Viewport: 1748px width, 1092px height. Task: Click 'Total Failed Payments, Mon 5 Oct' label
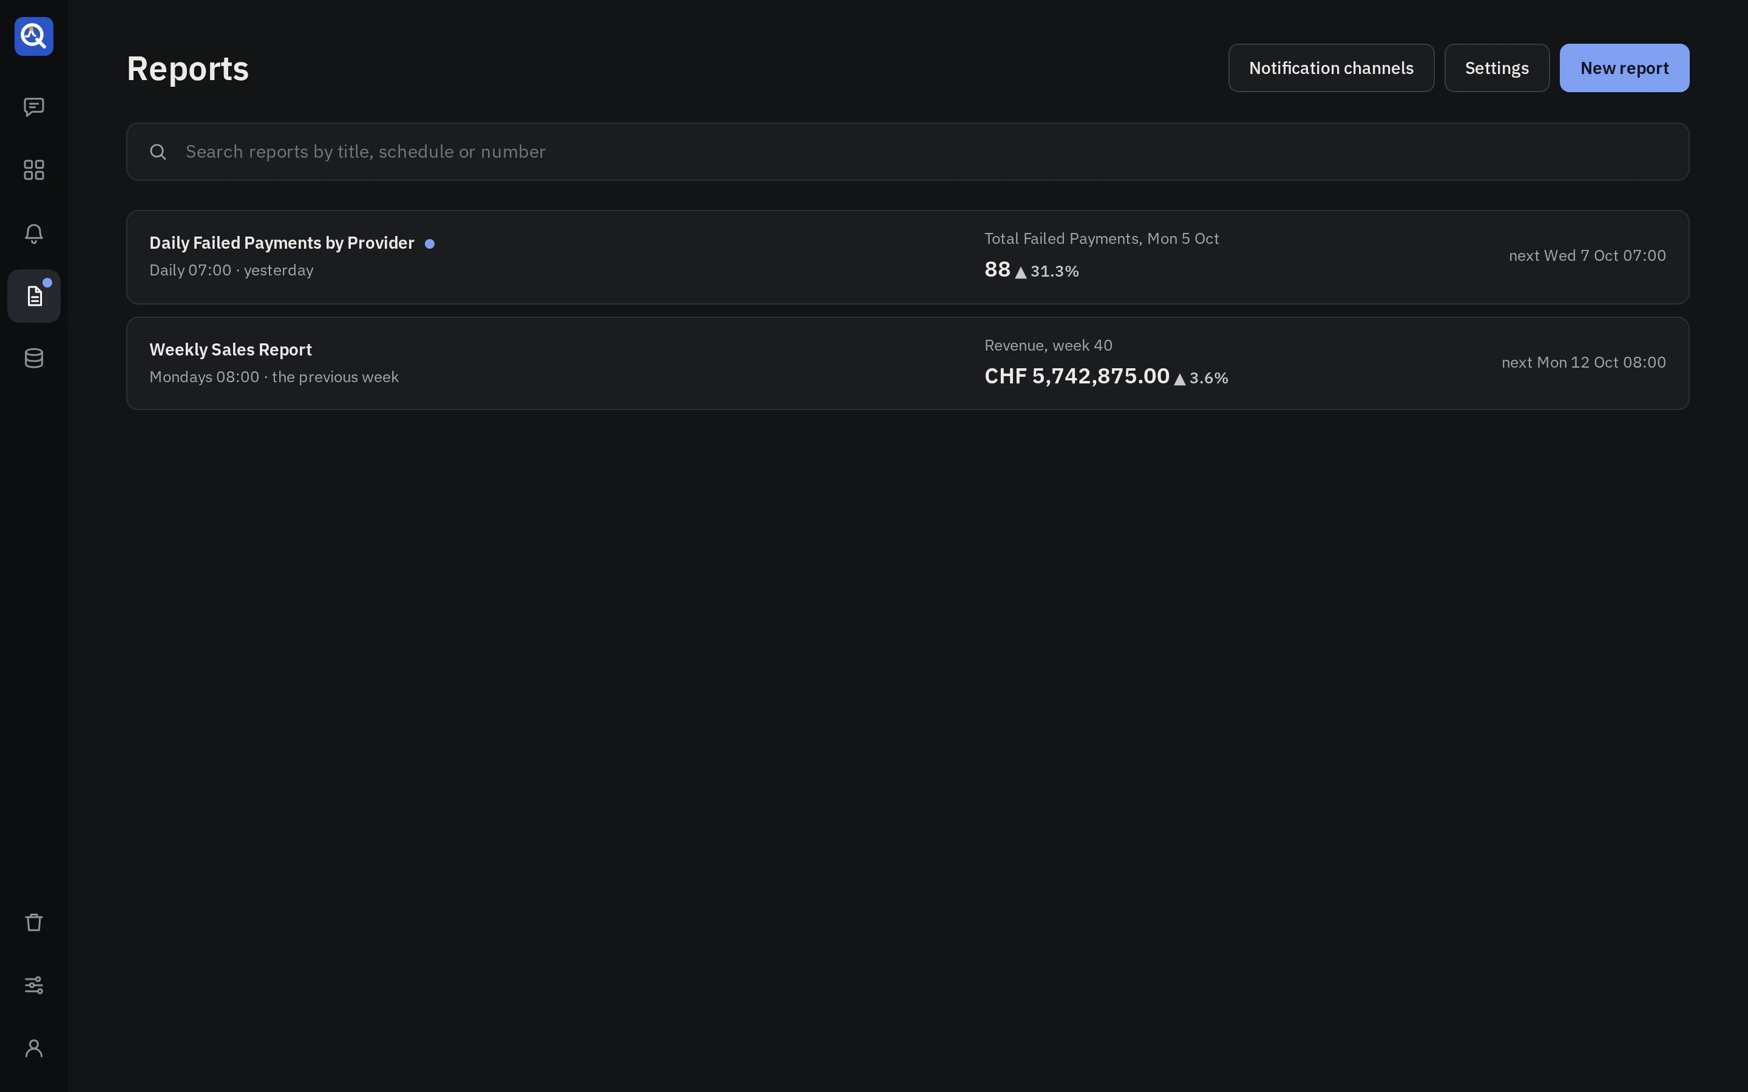click(1102, 239)
